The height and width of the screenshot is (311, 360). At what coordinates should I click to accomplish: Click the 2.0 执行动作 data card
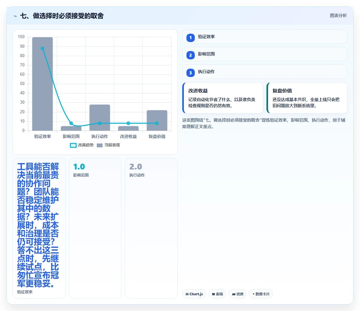tap(151, 228)
